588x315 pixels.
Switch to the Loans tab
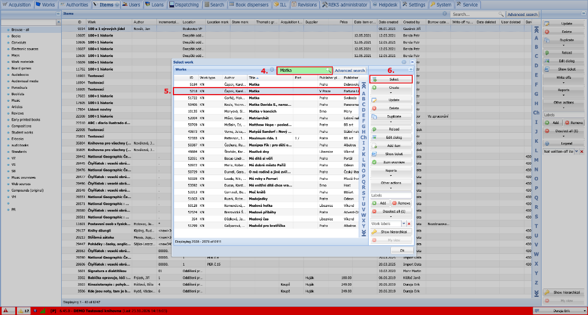pyautogui.click(x=155, y=5)
